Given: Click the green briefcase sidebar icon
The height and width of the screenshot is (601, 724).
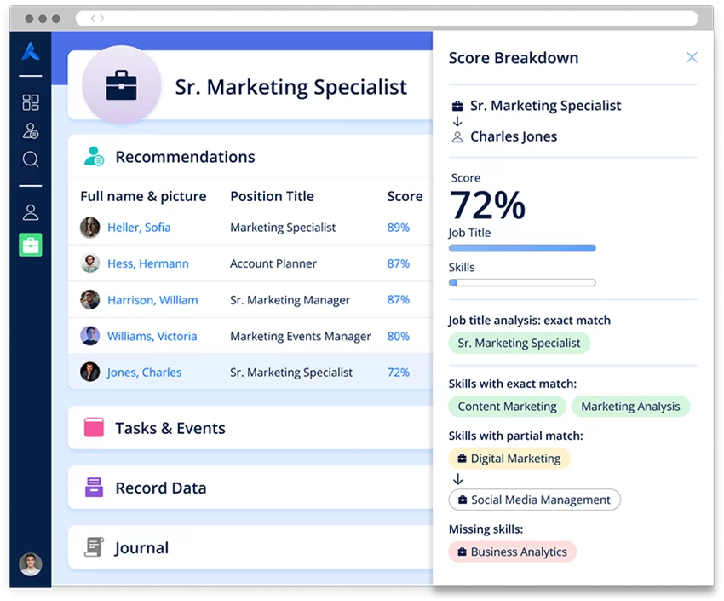Looking at the screenshot, I should pos(31,245).
